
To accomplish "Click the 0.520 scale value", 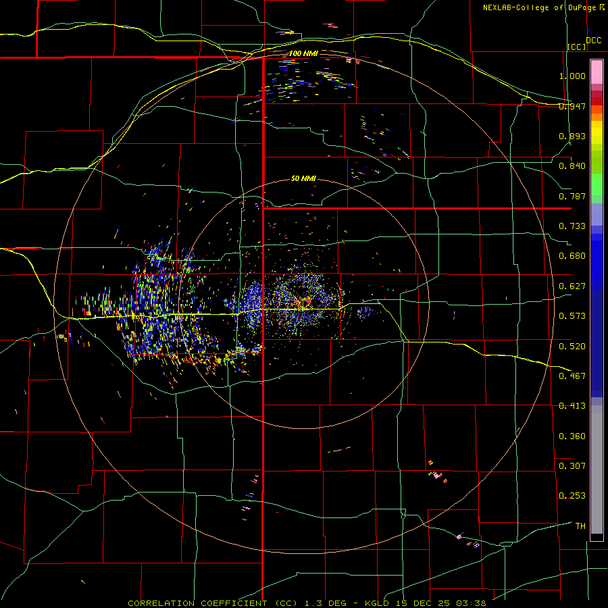I will point(572,347).
